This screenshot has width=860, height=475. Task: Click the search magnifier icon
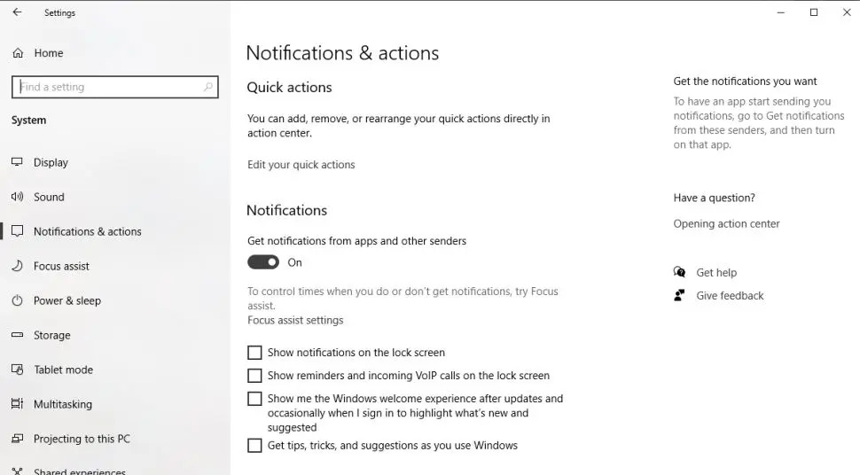pos(208,87)
